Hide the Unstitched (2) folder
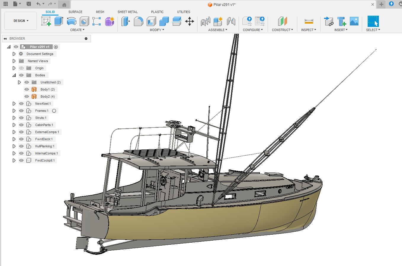 point(27,82)
